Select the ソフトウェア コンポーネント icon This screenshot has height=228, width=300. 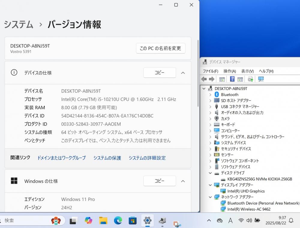click(x=217, y=161)
